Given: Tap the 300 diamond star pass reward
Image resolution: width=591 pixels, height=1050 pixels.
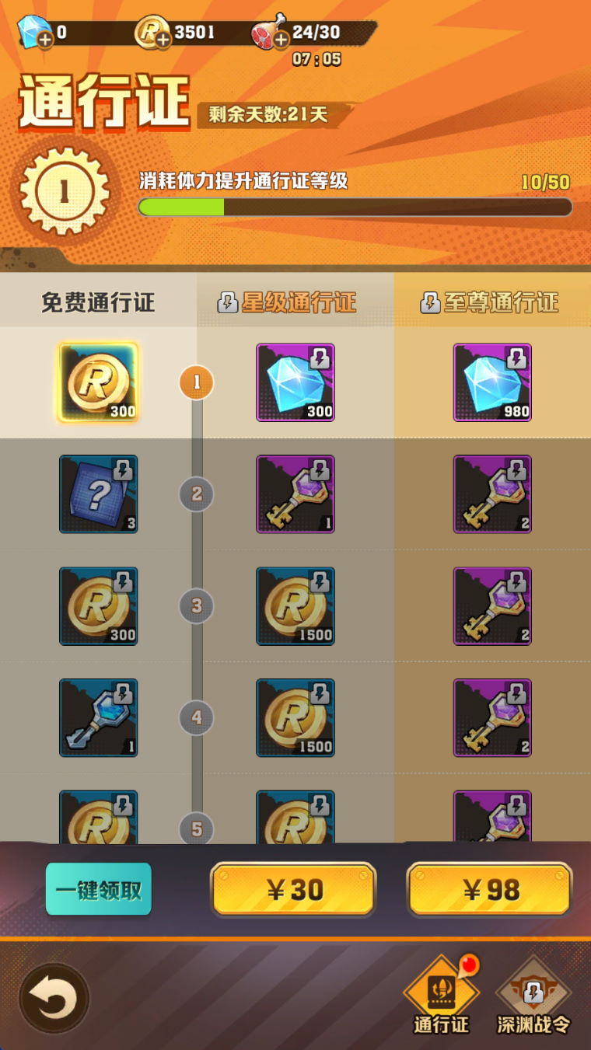Looking at the screenshot, I should tap(295, 382).
